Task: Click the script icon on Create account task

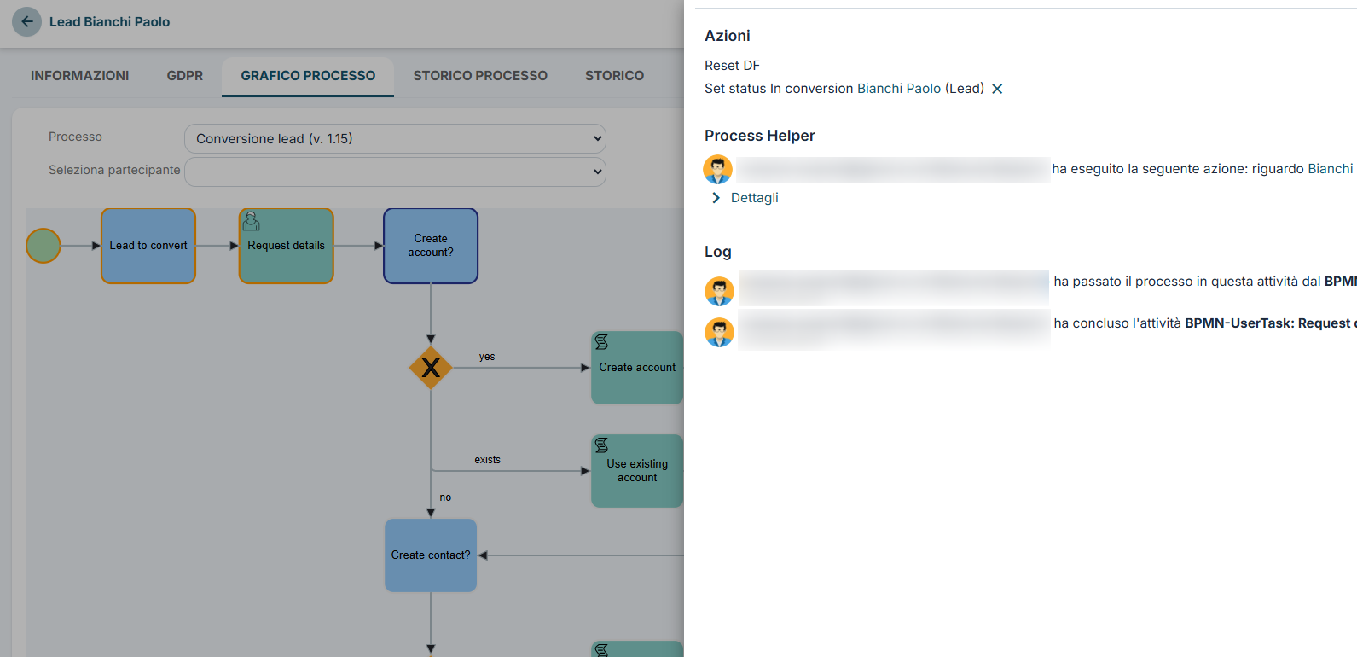Action: pos(601,342)
